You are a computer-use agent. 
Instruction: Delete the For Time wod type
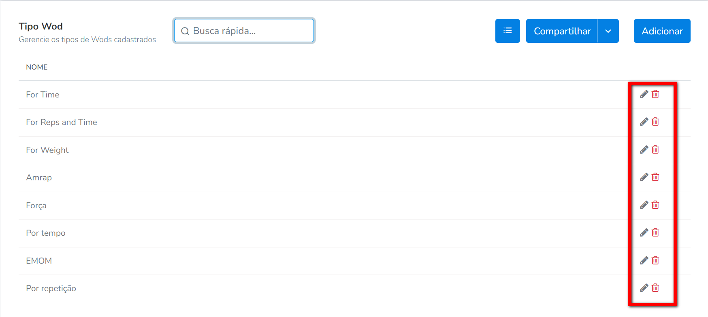[655, 94]
